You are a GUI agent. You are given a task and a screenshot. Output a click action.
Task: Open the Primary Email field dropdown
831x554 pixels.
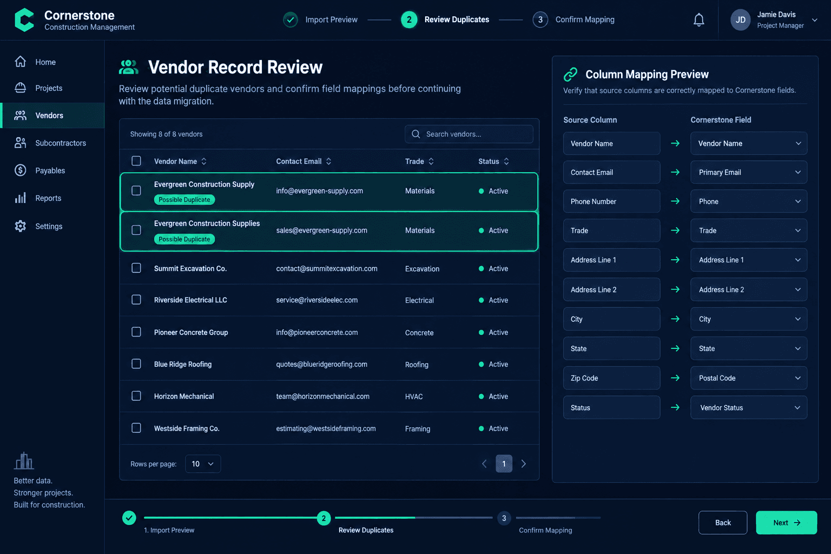749,172
